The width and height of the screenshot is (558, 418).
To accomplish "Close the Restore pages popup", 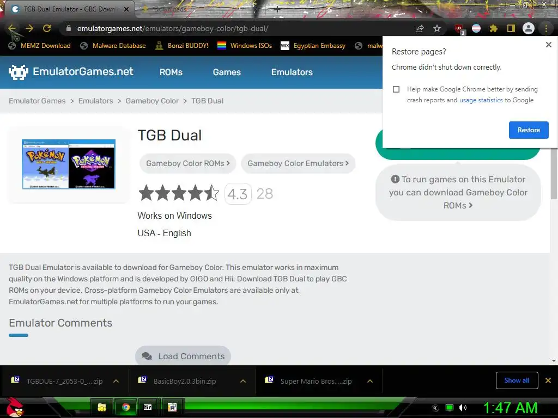I will (x=548, y=45).
